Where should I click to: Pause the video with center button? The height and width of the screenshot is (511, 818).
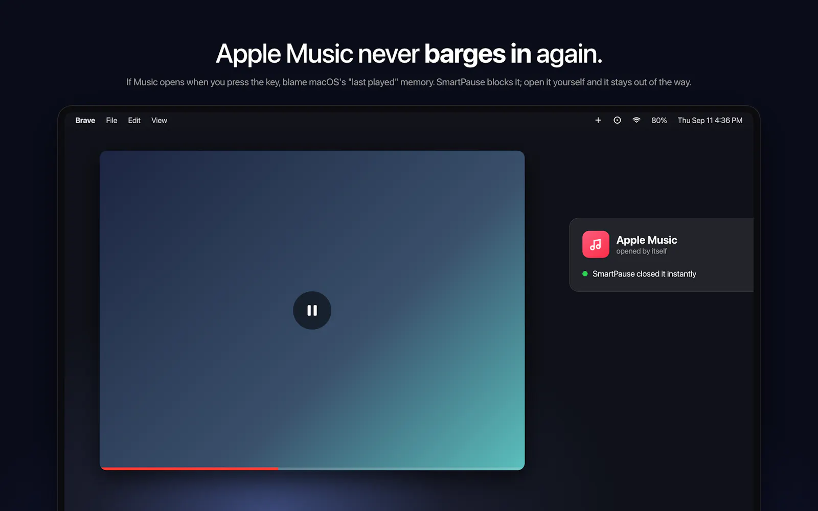click(312, 310)
